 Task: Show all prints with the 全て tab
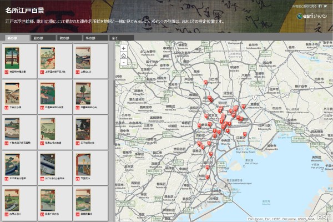(x=116, y=38)
